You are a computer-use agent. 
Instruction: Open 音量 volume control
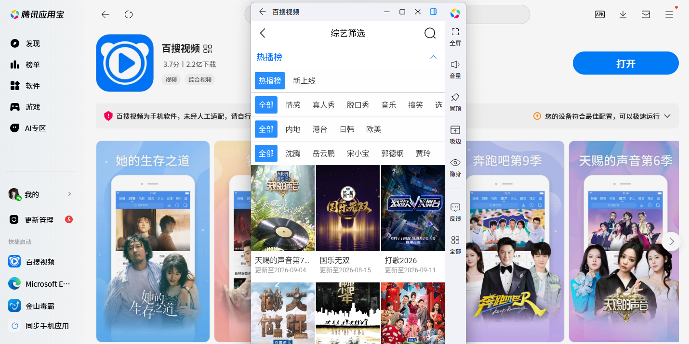(x=455, y=69)
